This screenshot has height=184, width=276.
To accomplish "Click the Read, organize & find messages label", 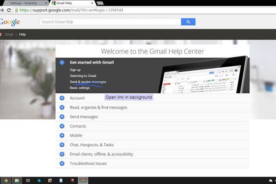I will click(x=98, y=107).
